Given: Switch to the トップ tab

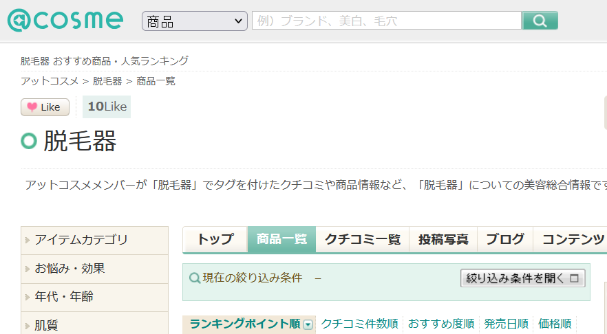Looking at the screenshot, I should [215, 239].
